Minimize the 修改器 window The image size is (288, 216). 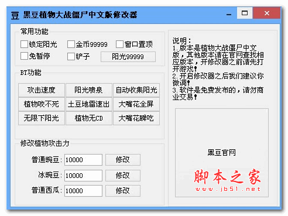pyautogui.click(x=229, y=14)
